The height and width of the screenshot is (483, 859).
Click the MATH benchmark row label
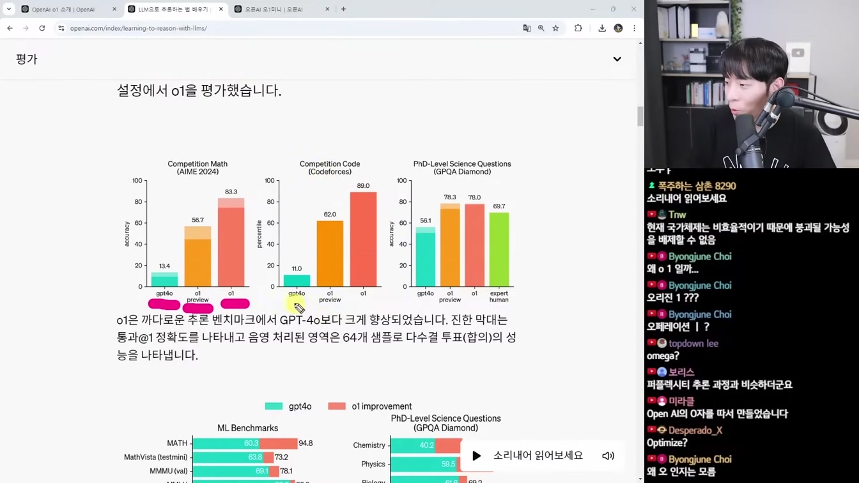click(177, 443)
